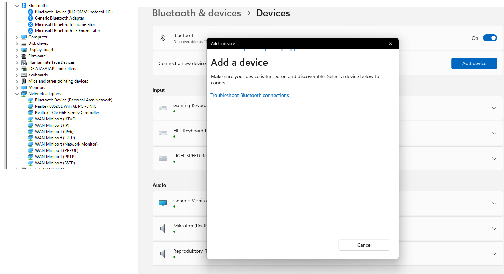Click Microsoft Bluetooth LE Enumerator icon
Image resolution: width=504 pixels, height=274 pixels.
(30, 31)
